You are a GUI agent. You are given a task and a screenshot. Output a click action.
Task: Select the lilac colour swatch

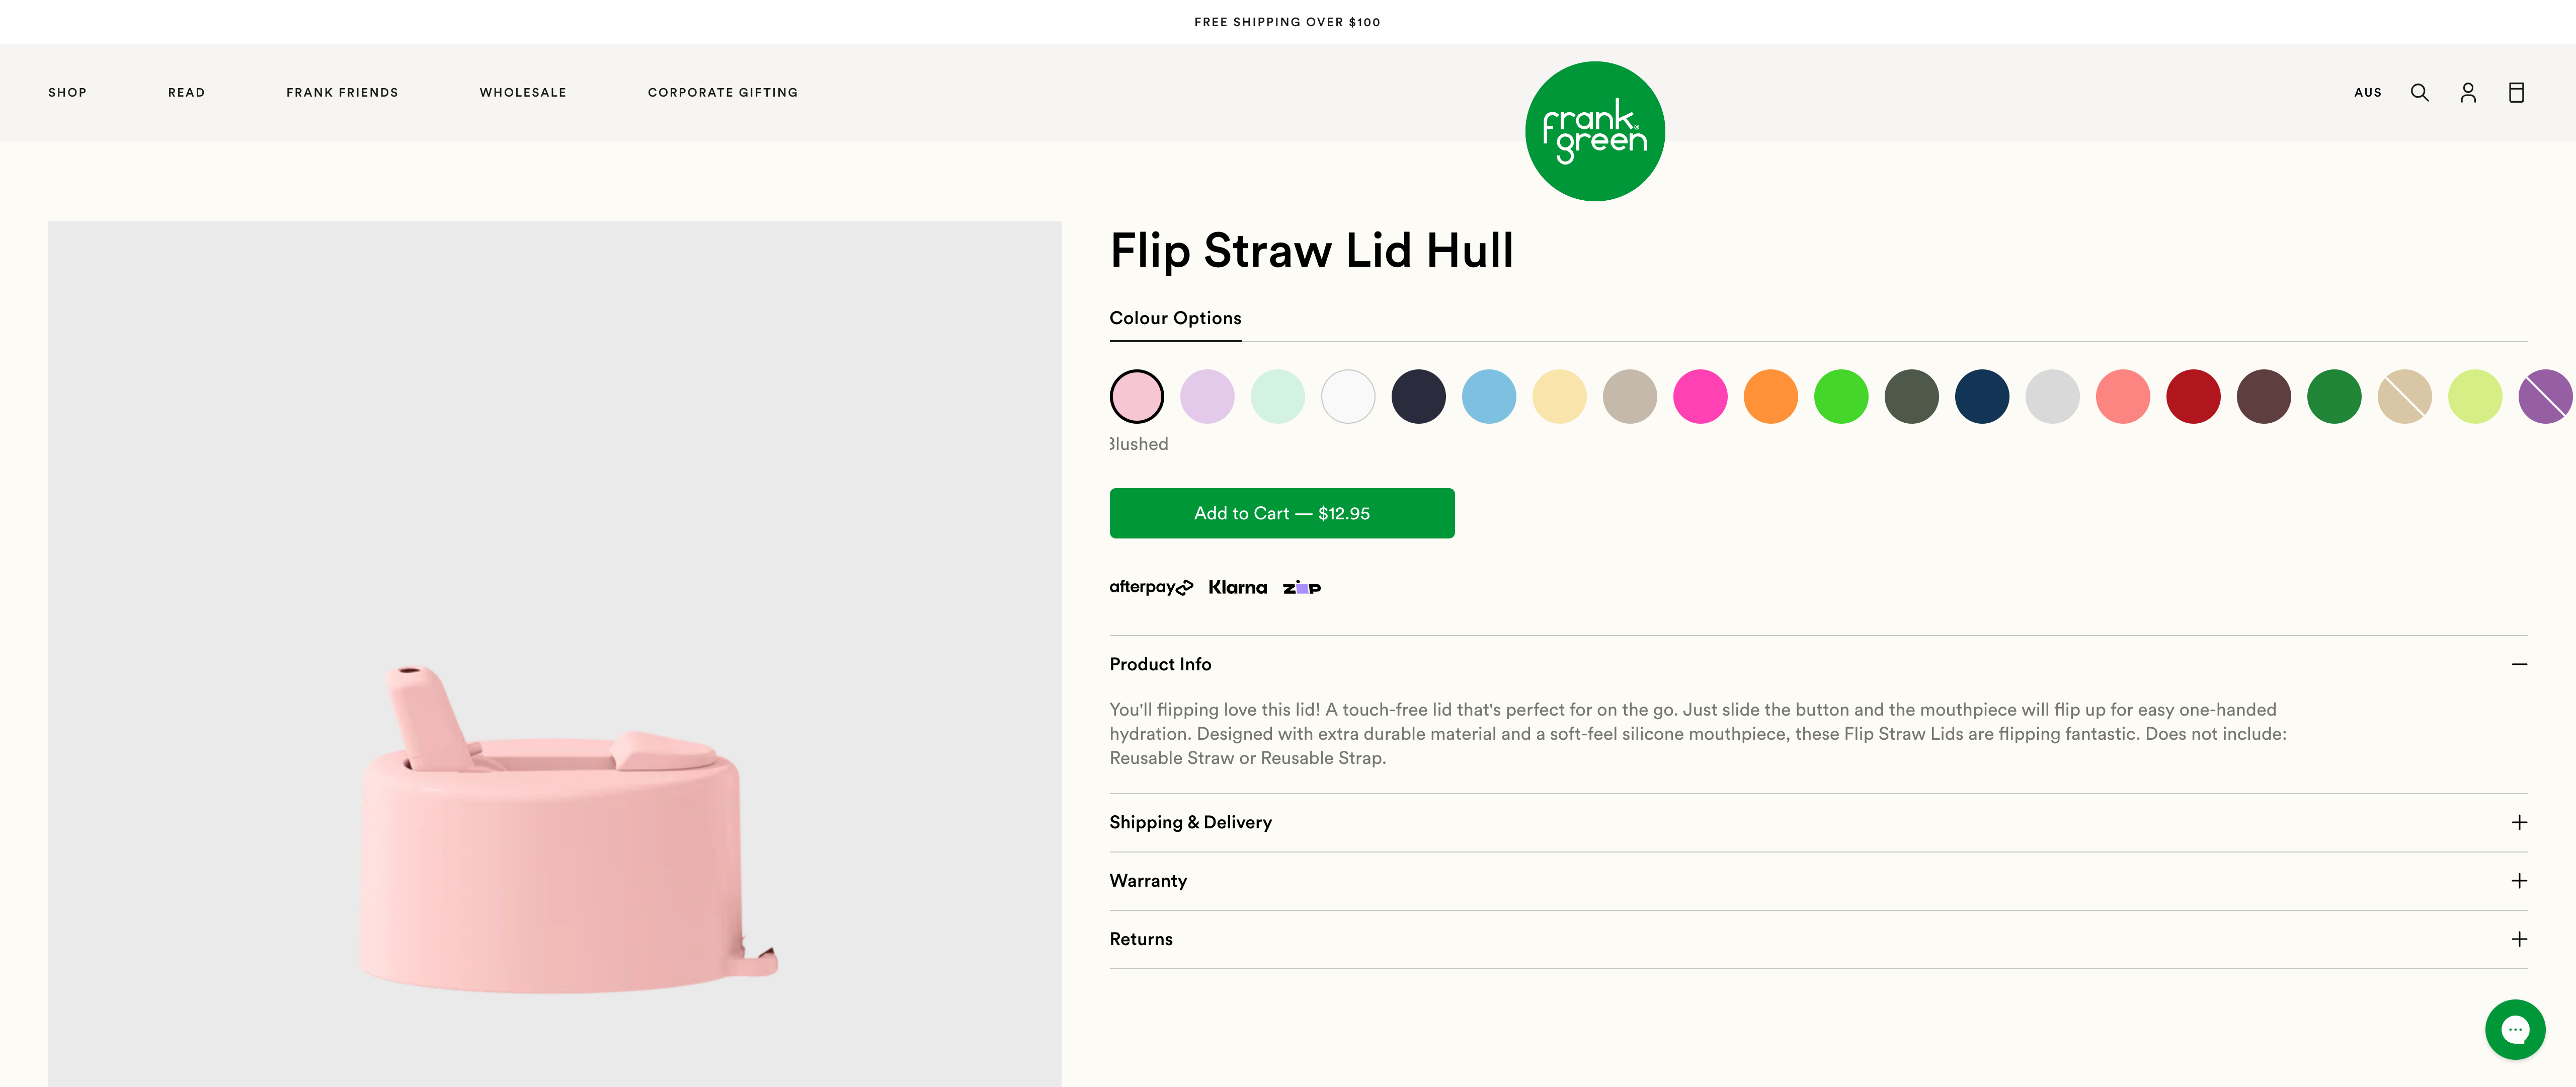pyautogui.click(x=1207, y=396)
